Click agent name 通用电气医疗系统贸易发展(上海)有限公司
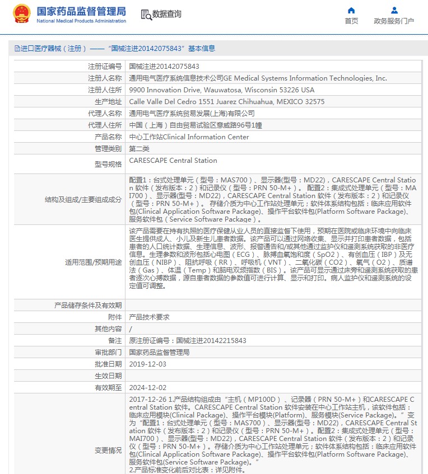428x474 pixels. pos(192,114)
